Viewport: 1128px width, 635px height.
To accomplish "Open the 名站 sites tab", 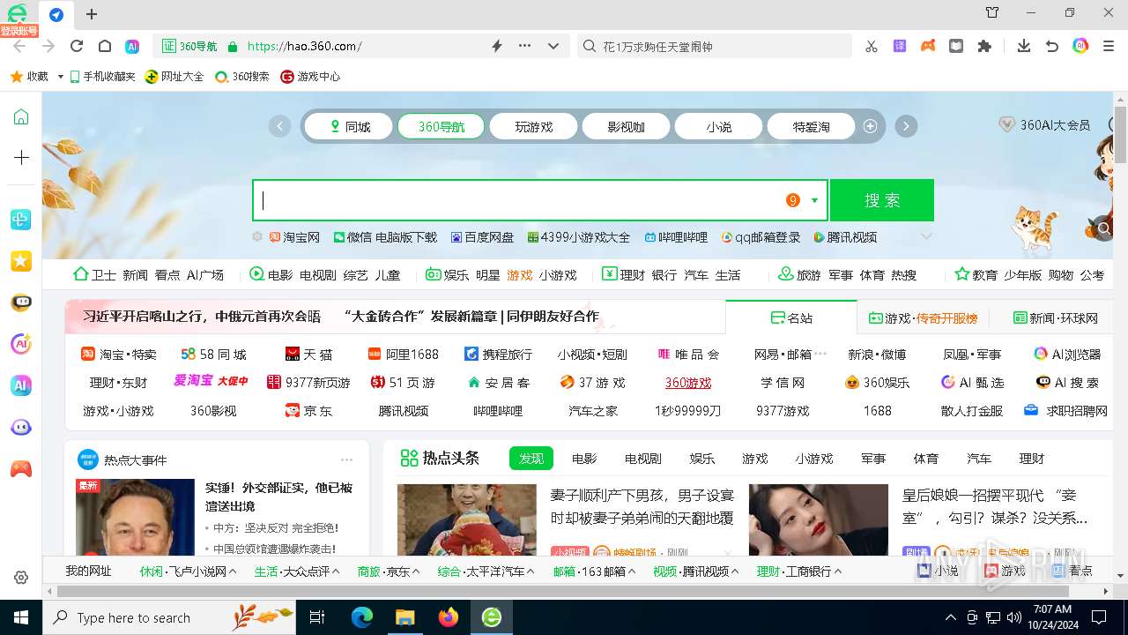I will pyautogui.click(x=791, y=317).
